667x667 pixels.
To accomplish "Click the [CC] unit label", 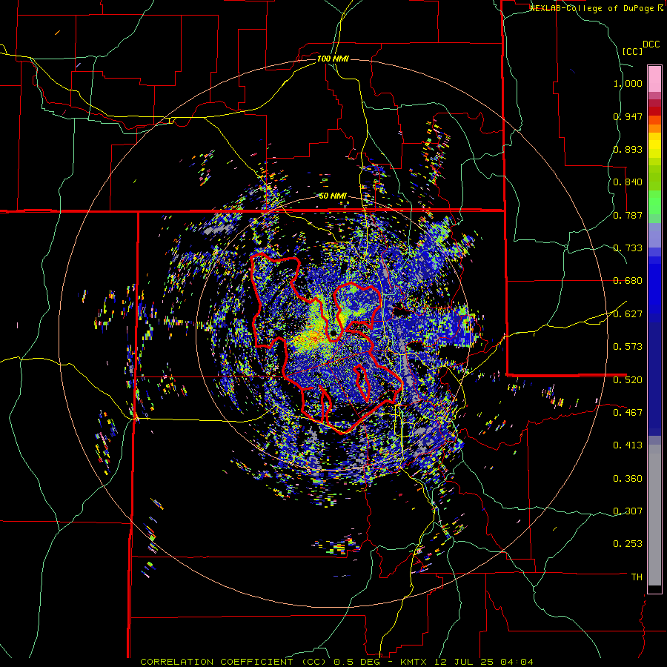I will pos(633,51).
